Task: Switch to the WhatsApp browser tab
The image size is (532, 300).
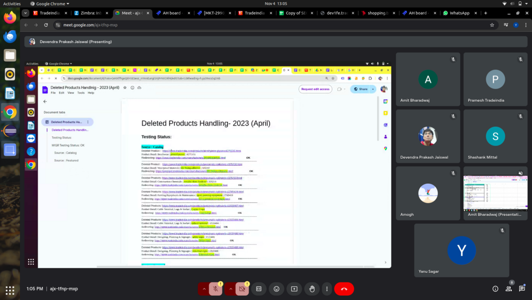Action: 460,13
